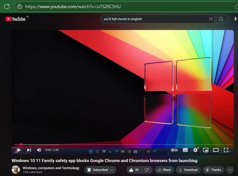Image resolution: width=238 pixels, height=176 pixels.
Task: Open the Windows, computers and Technology channel
Action: 51,168
